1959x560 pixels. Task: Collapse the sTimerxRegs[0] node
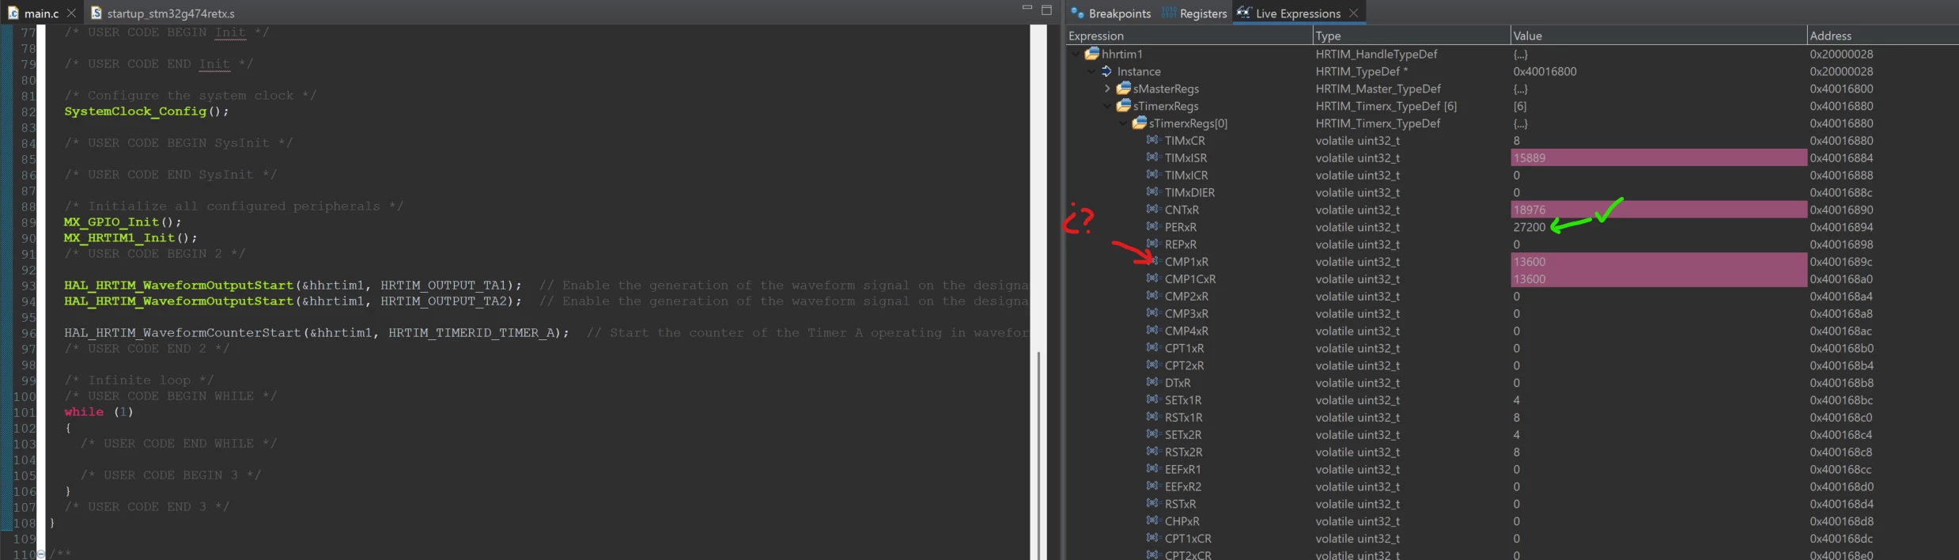1123,123
